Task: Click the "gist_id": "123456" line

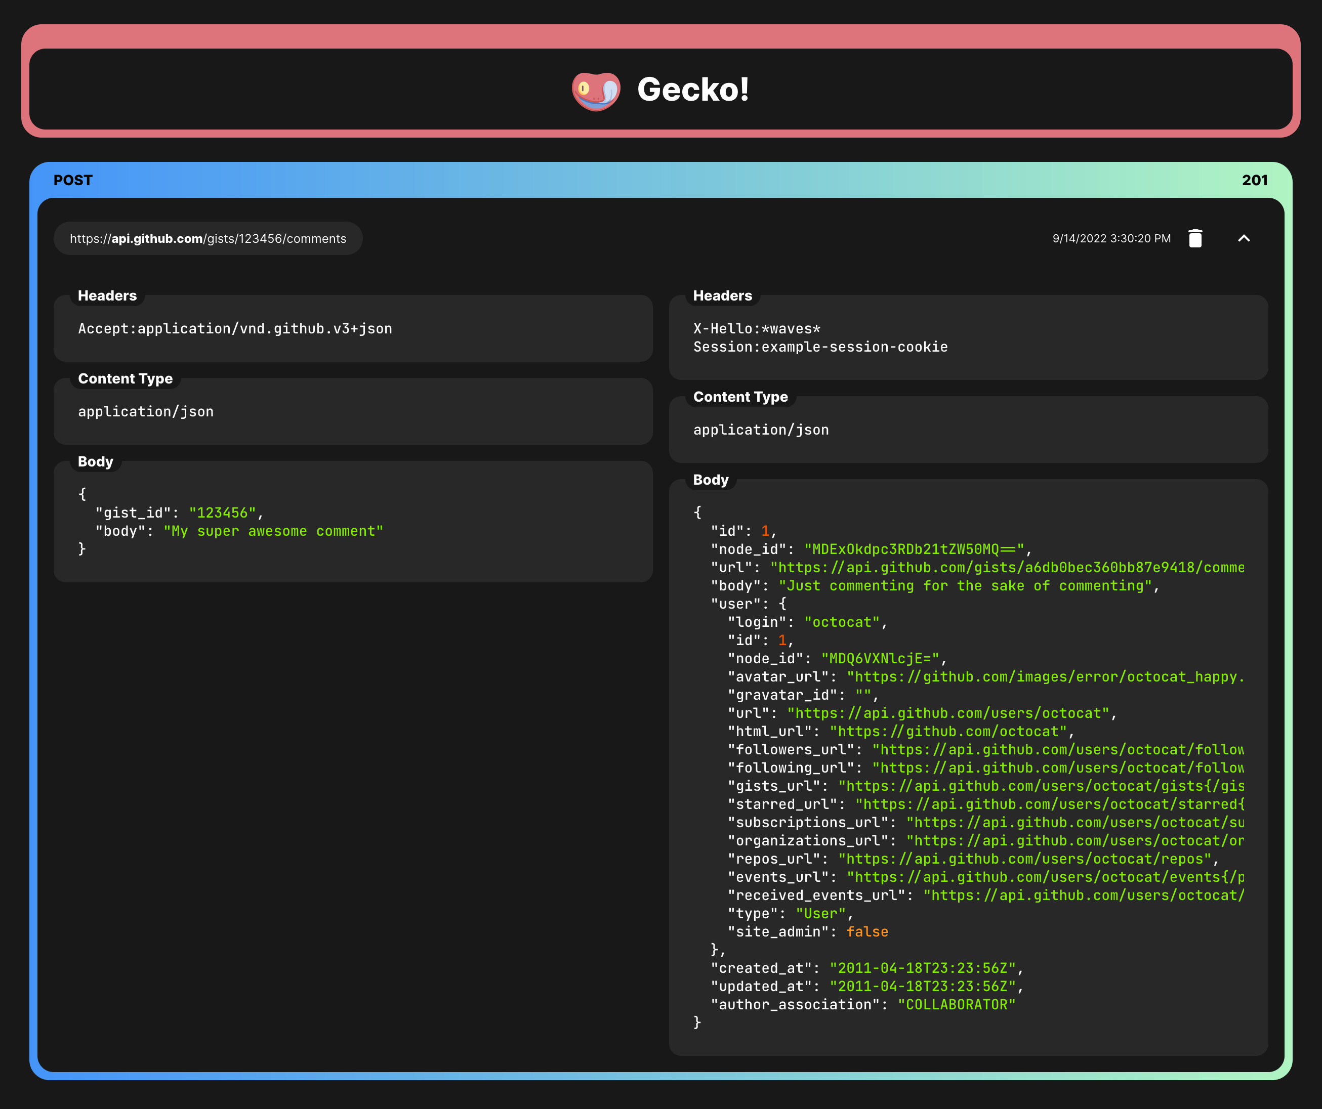Action: (x=179, y=513)
